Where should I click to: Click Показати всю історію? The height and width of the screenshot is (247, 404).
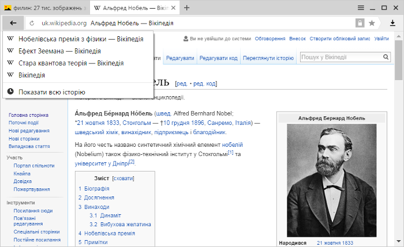click(78, 92)
